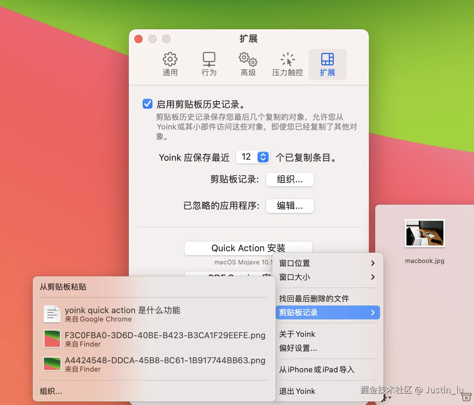Click the Yoink clear-shelf icon at bottom right

point(466,397)
